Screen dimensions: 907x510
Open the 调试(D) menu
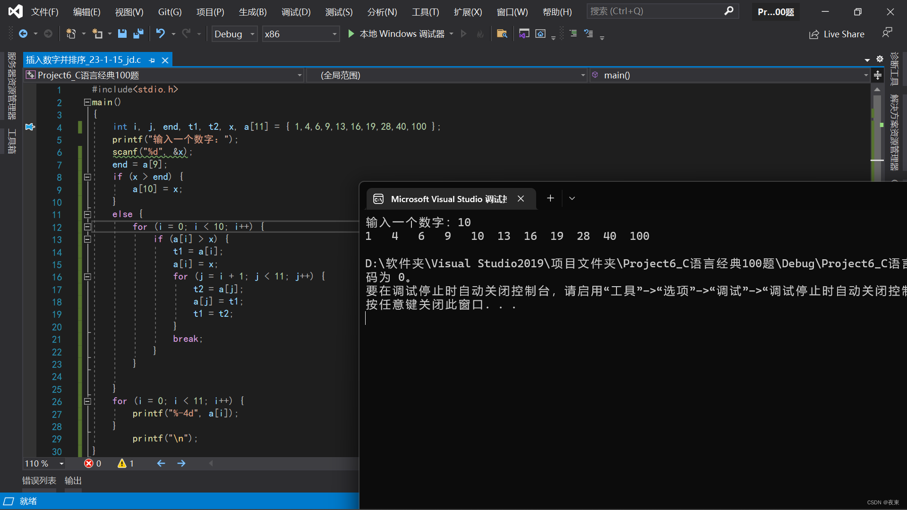tap(296, 12)
